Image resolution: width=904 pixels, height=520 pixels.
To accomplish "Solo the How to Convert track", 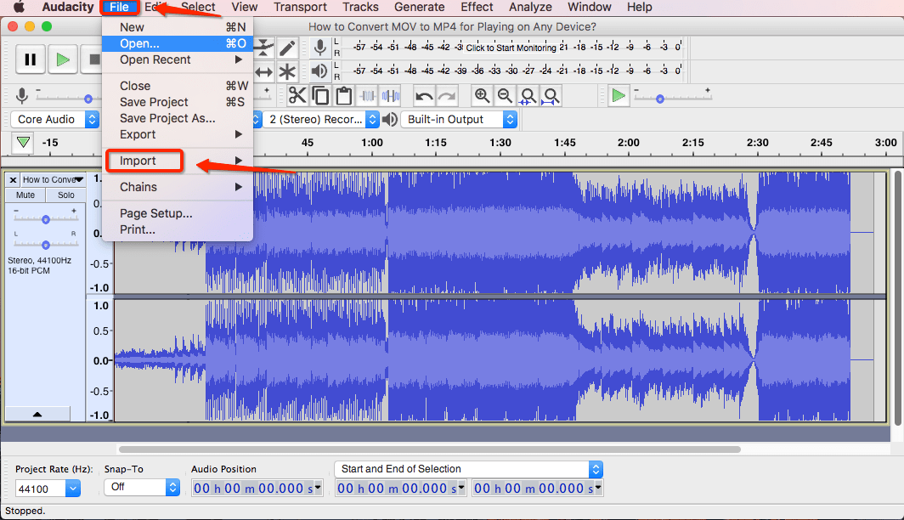I will pyautogui.click(x=65, y=195).
